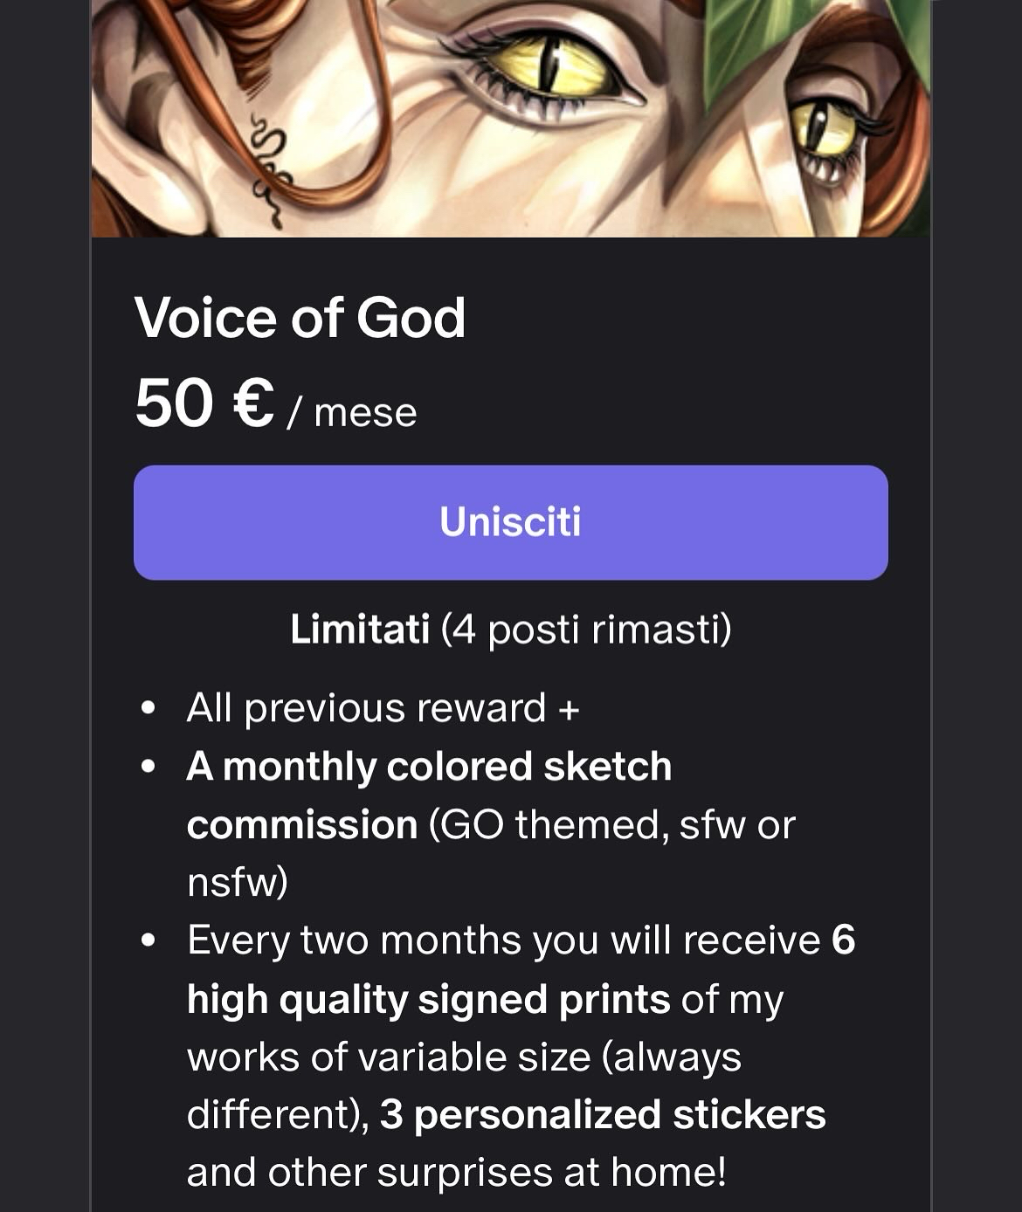Click the "A monthly colored sketch commission" text
The image size is (1022, 1212).
tap(429, 767)
